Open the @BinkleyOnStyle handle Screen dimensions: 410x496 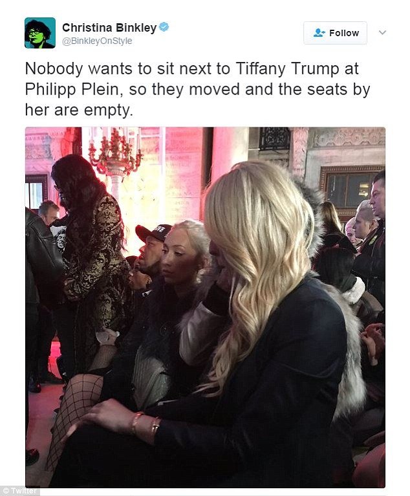[97, 41]
